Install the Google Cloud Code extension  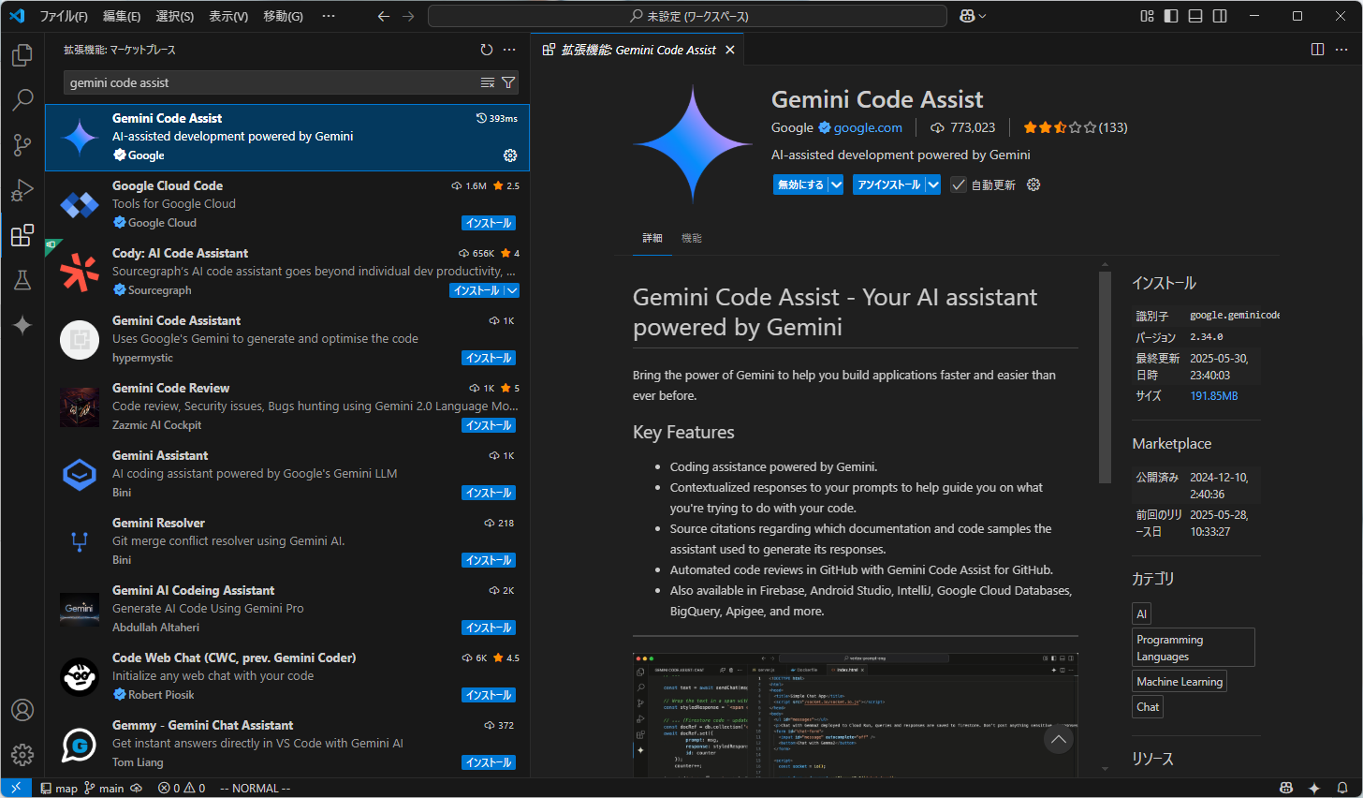(488, 222)
